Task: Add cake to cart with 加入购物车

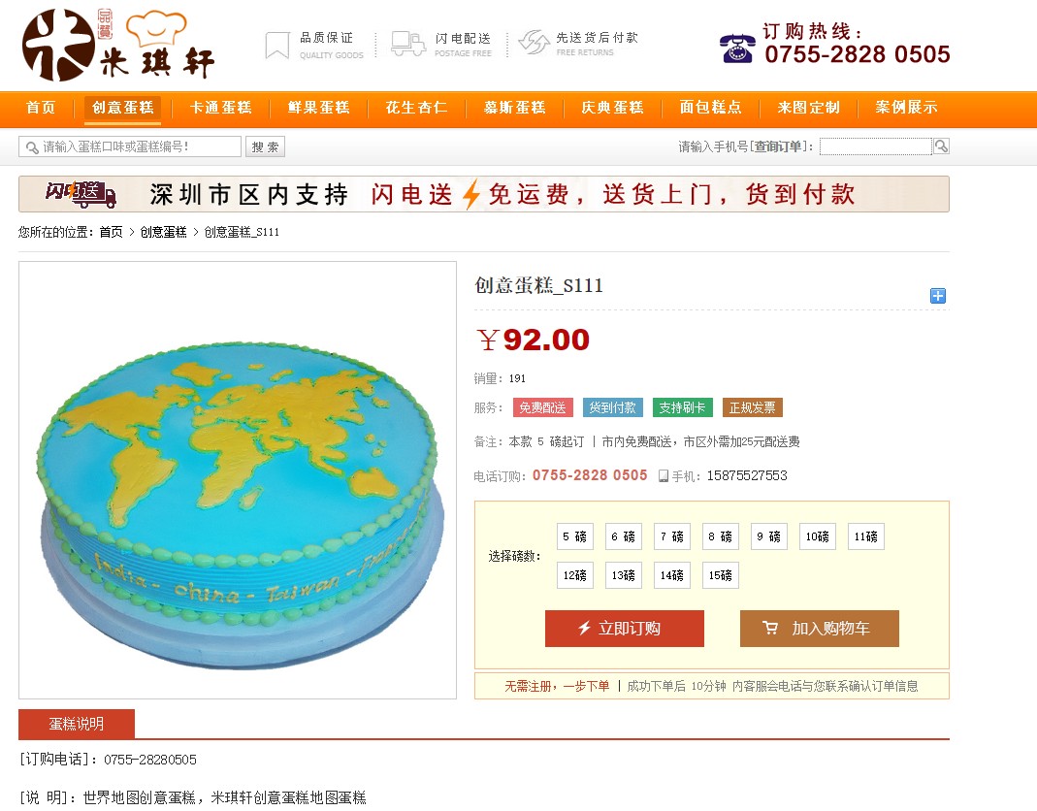Action: click(x=820, y=629)
